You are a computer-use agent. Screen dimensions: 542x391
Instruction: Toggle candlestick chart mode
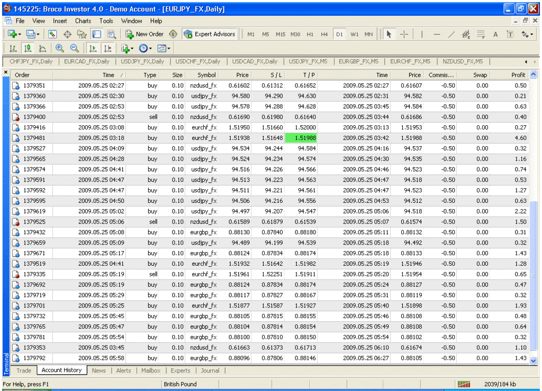pyautogui.click(x=28, y=48)
